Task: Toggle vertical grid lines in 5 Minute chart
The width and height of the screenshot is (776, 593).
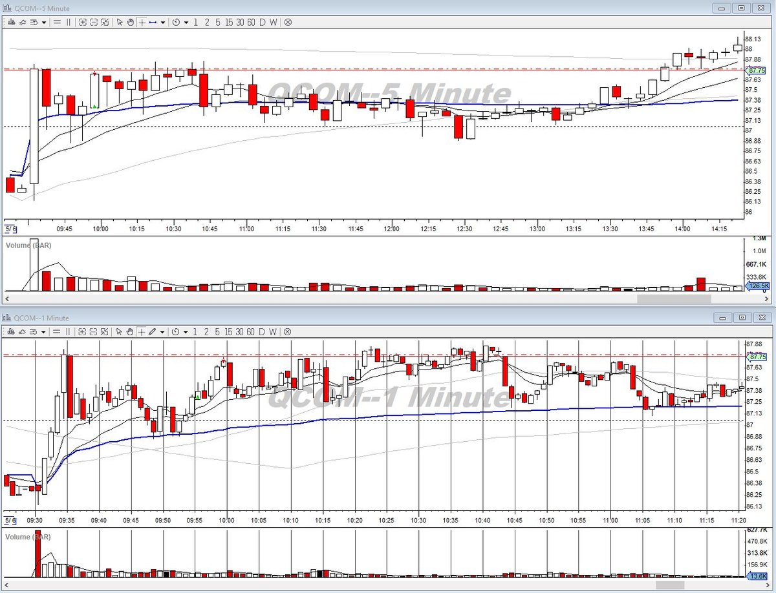Action: (x=69, y=22)
